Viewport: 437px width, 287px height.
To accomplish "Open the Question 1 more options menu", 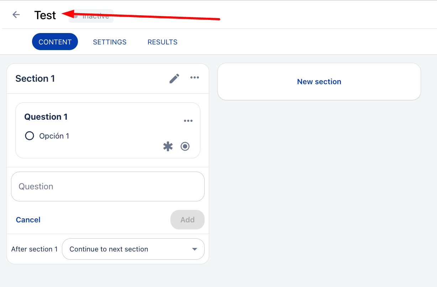I will [x=188, y=121].
